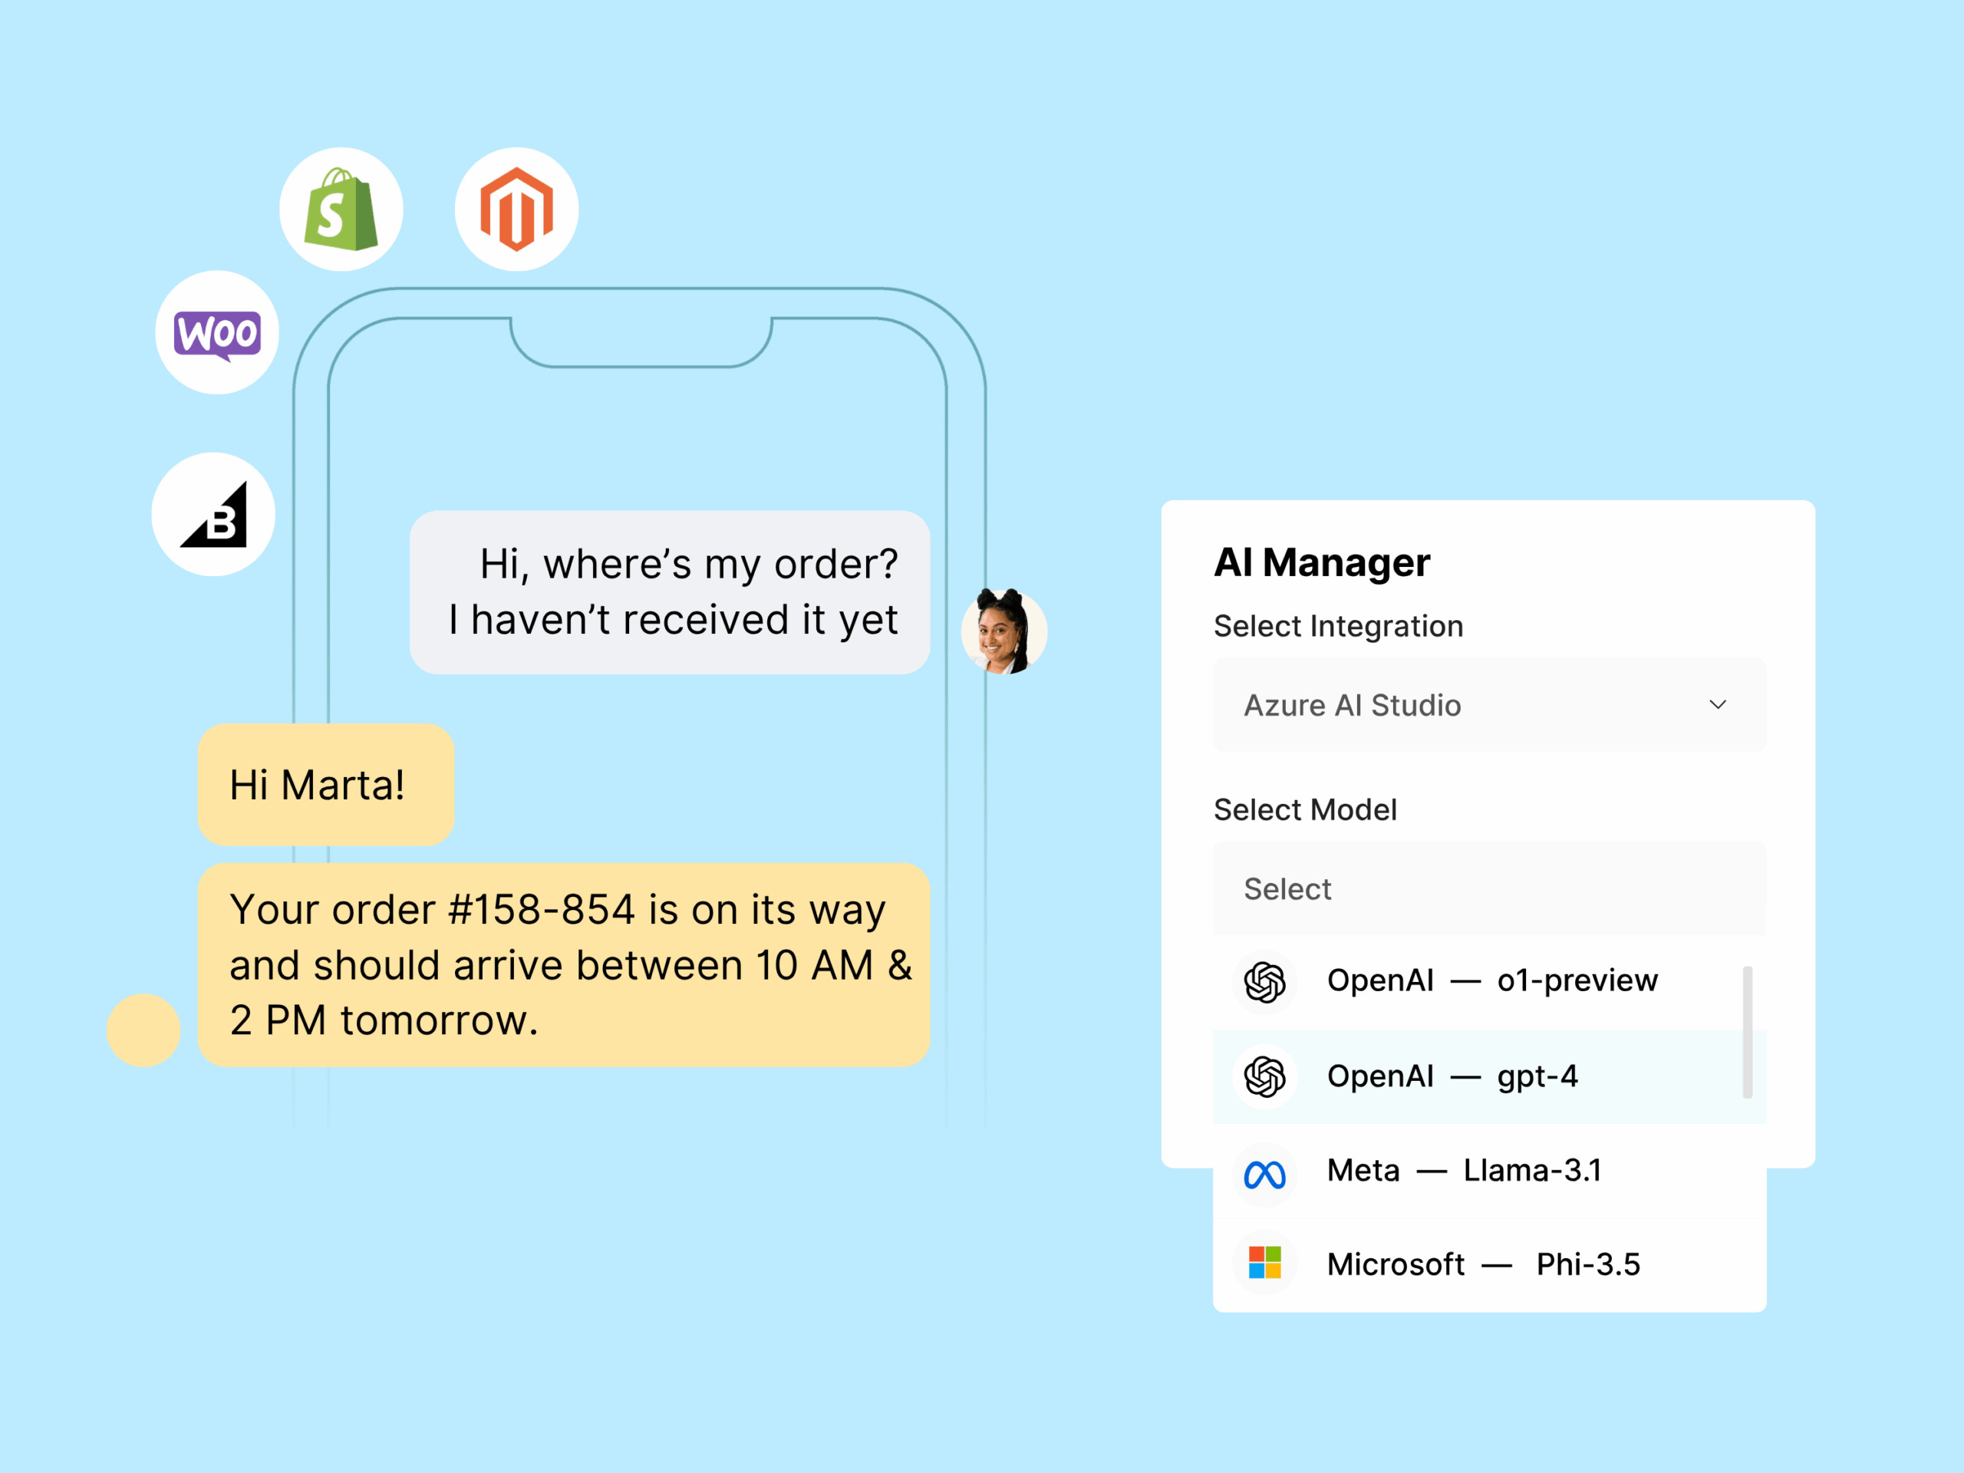This screenshot has width=1964, height=1473.
Task: Click Marta's profile photo avatar
Action: point(1003,631)
